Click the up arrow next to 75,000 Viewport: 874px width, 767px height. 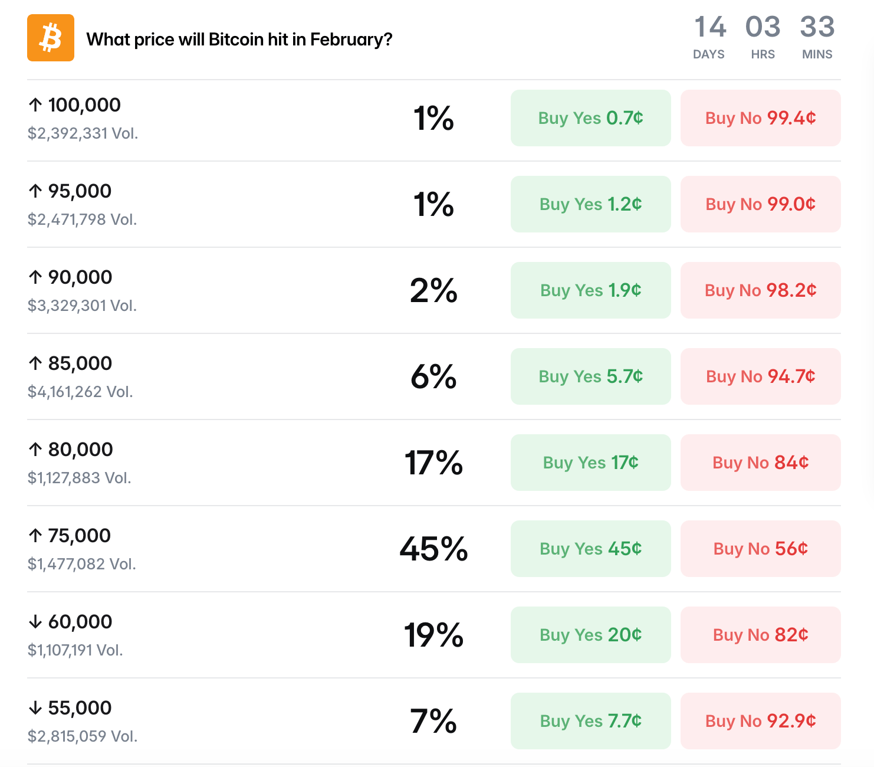(x=37, y=535)
